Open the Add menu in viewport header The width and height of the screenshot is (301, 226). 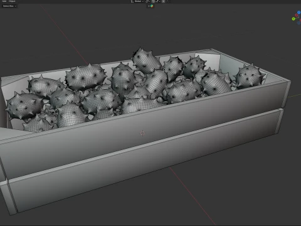[x=4, y=1]
